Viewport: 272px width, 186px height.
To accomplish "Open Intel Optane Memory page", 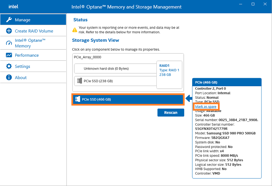I will [x=33, y=43].
